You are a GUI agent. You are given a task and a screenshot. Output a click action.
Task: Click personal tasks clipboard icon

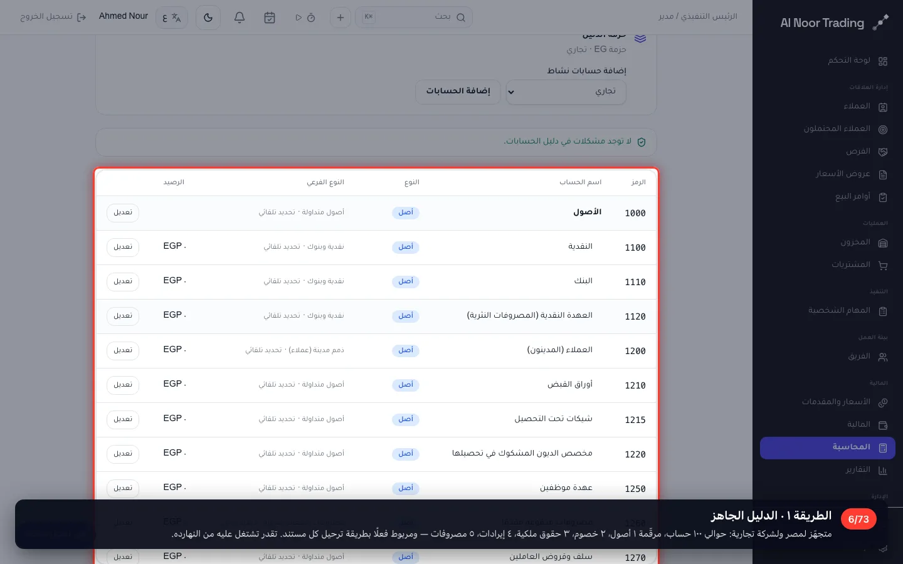(x=883, y=311)
